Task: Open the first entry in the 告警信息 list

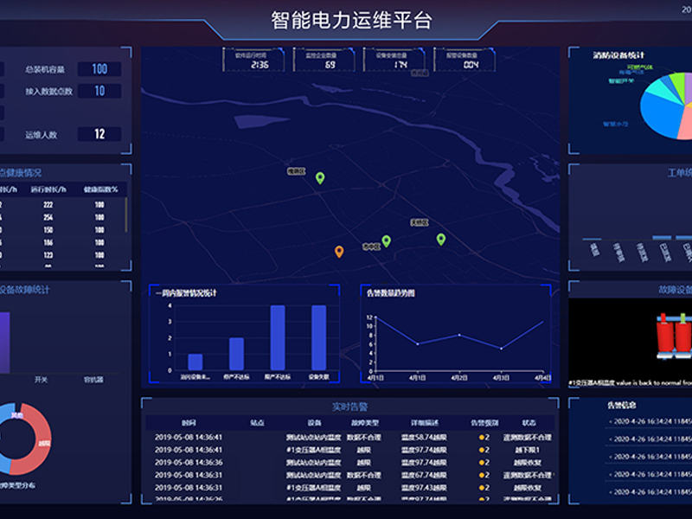Action: pos(650,421)
